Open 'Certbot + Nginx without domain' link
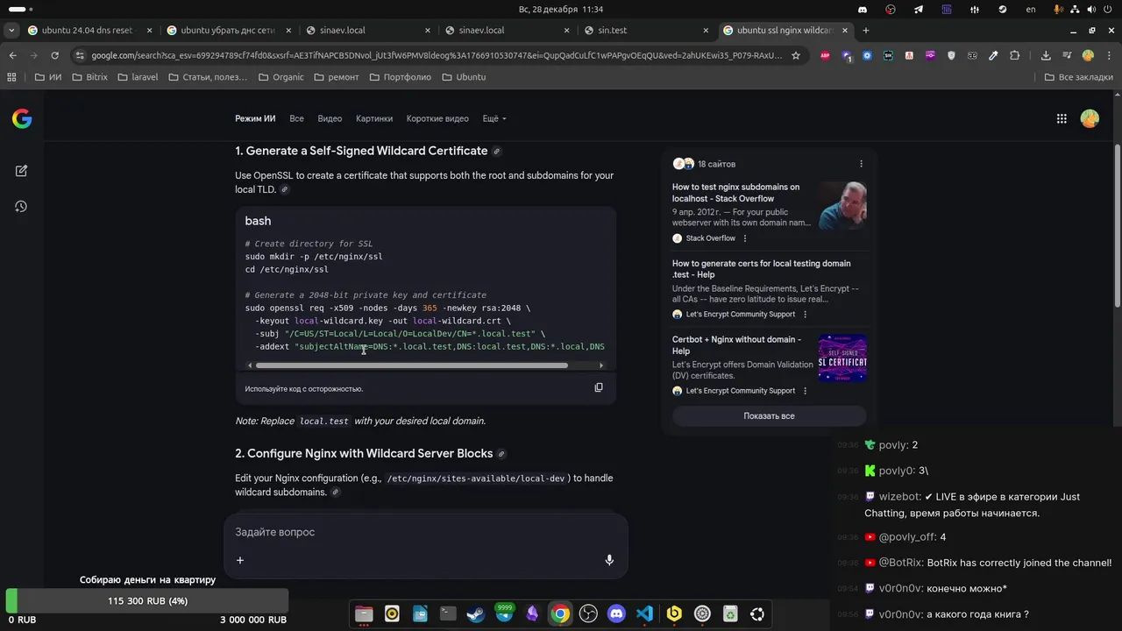 coord(736,345)
